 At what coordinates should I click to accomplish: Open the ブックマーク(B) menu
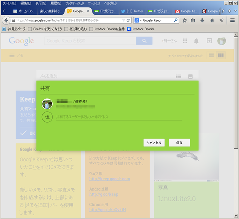pos(75,3)
